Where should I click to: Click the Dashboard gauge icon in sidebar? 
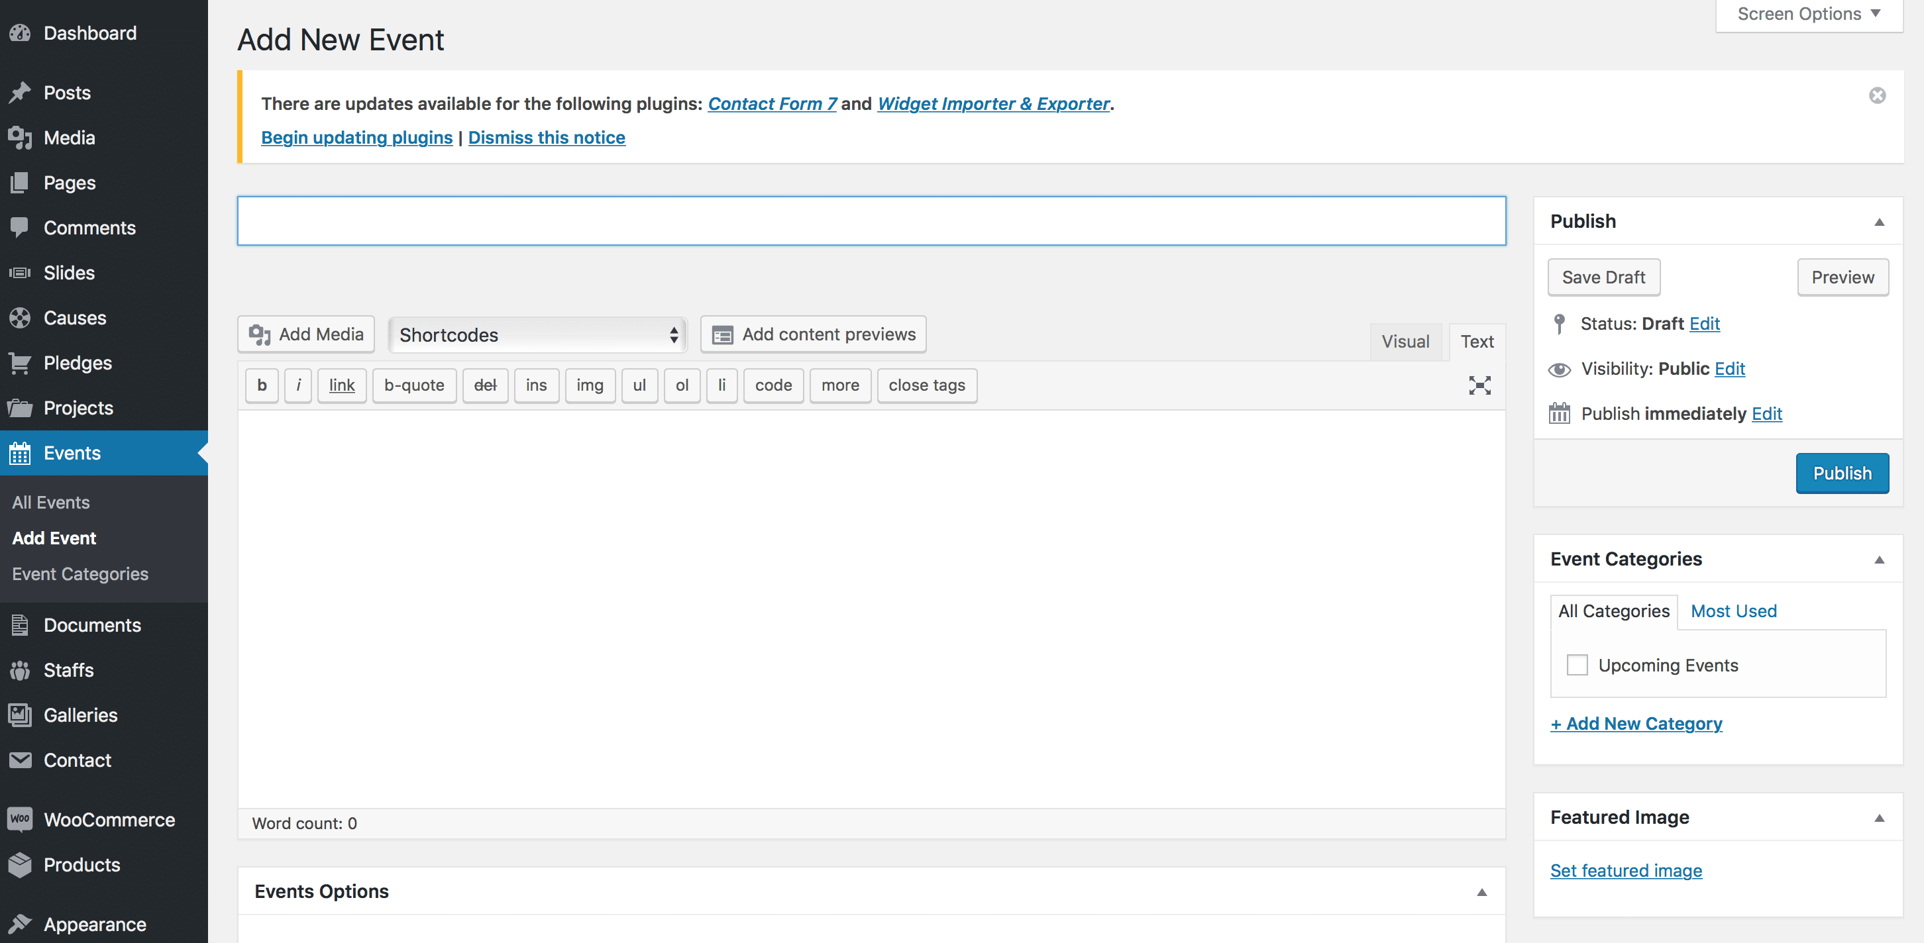[20, 33]
